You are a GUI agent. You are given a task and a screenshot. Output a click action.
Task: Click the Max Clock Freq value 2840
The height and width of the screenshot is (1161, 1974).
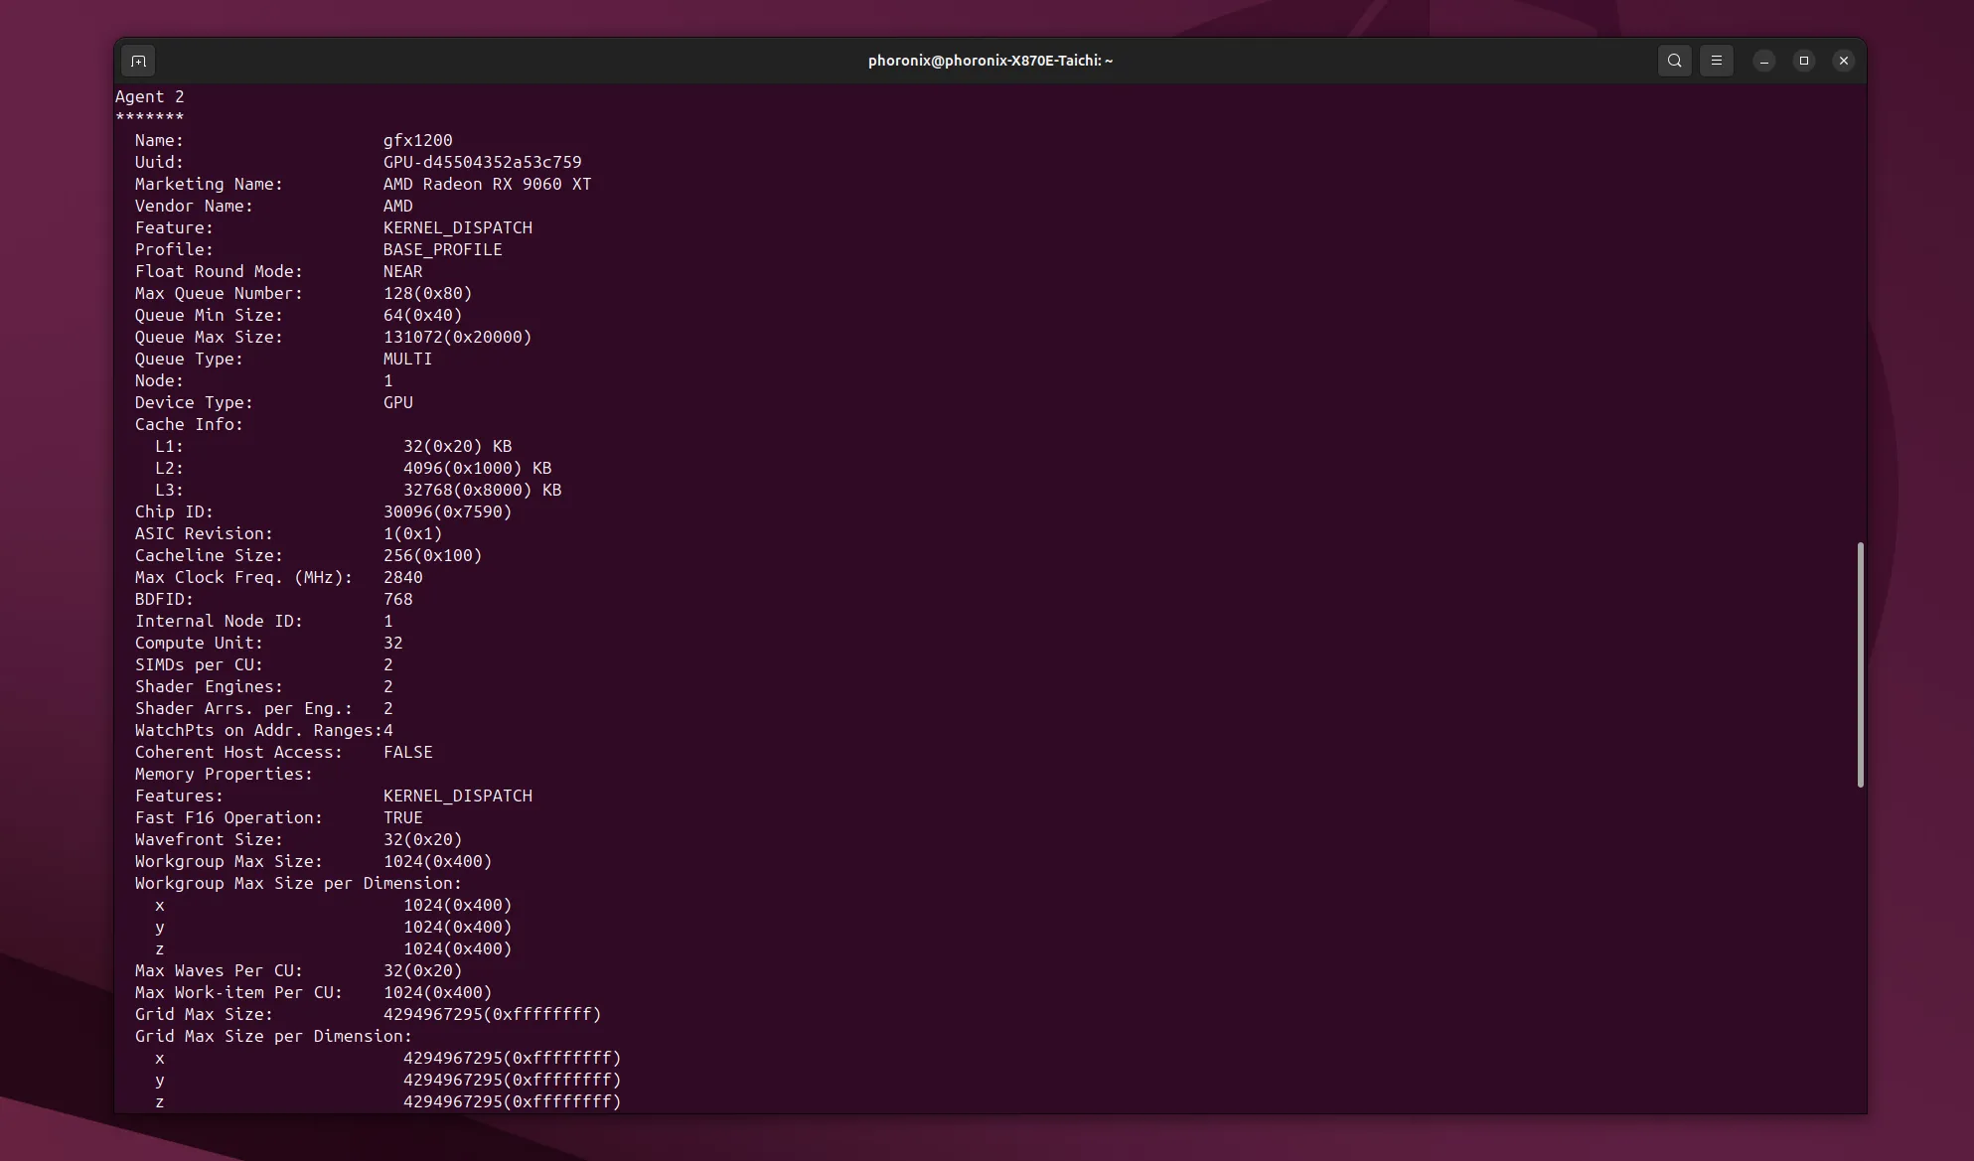coord(402,577)
